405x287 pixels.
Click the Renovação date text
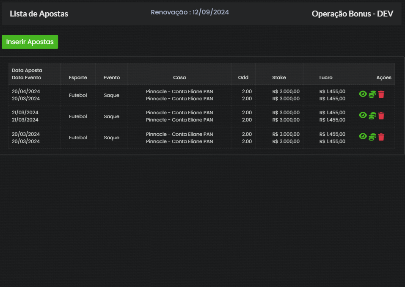click(190, 12)
